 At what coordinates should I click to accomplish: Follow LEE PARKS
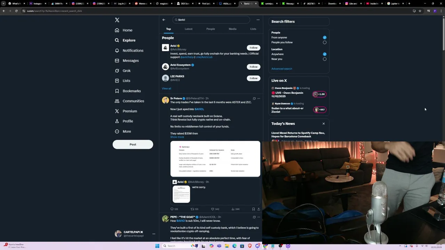click(253, 78)
